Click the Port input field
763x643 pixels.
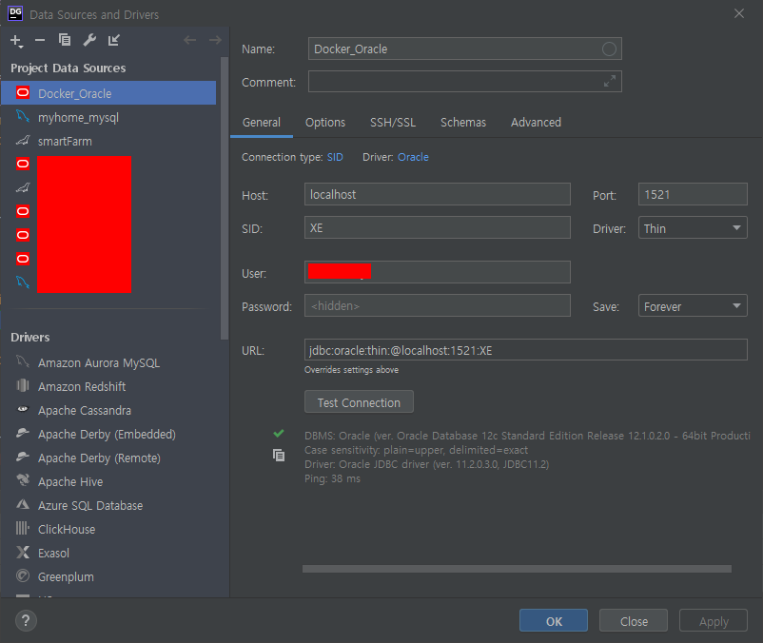tap(693, 194)
